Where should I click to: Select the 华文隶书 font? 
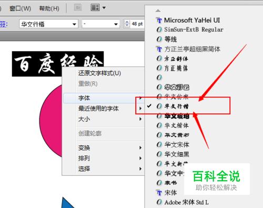click(x=177, y=135)
